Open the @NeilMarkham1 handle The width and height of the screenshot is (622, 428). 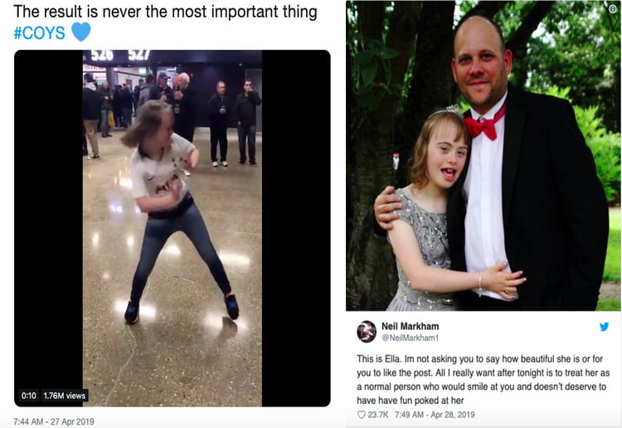(x=411, y=338)
